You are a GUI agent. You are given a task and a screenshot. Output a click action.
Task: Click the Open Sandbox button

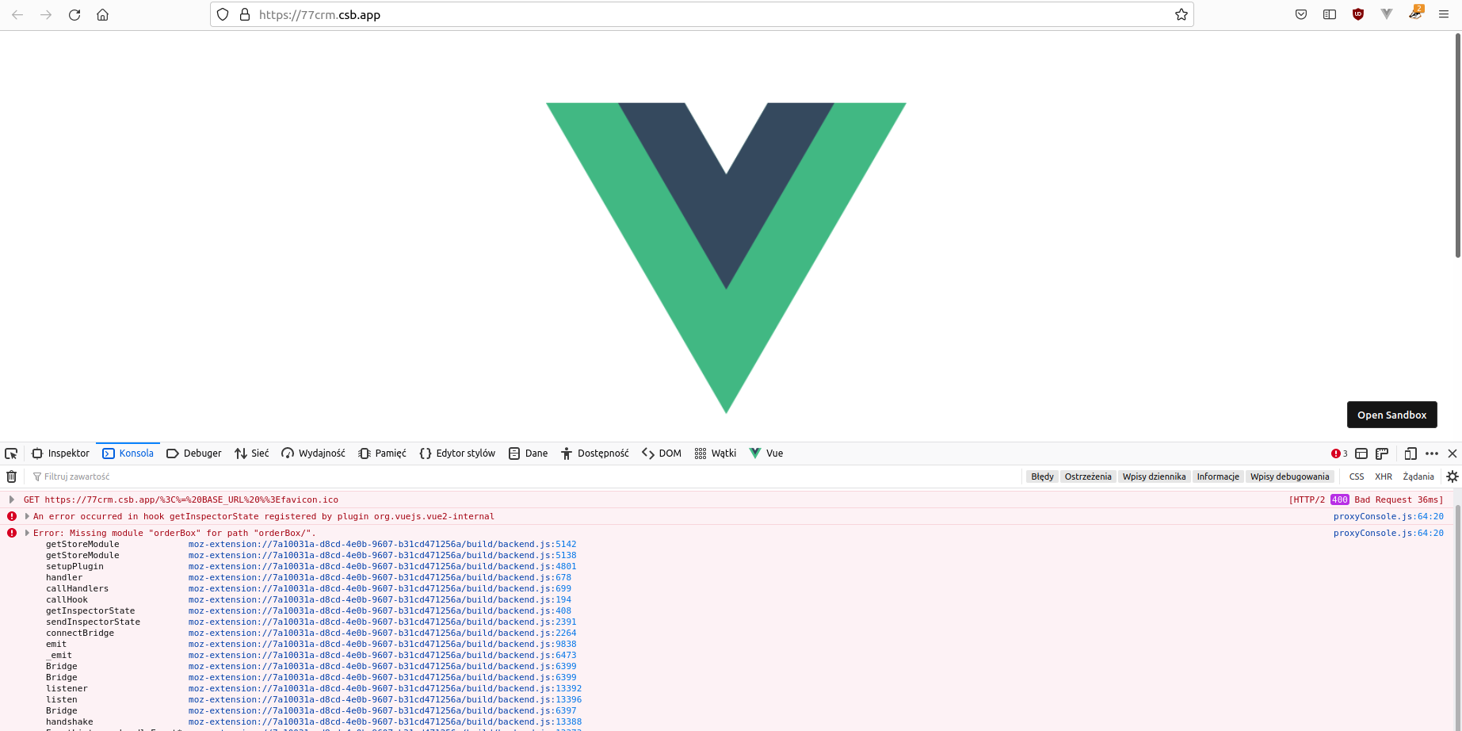pos(1391,415)
